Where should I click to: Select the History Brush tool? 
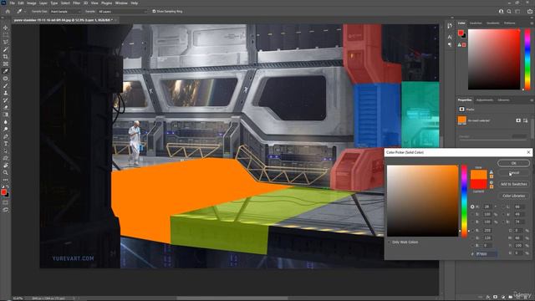pos(6,100)
